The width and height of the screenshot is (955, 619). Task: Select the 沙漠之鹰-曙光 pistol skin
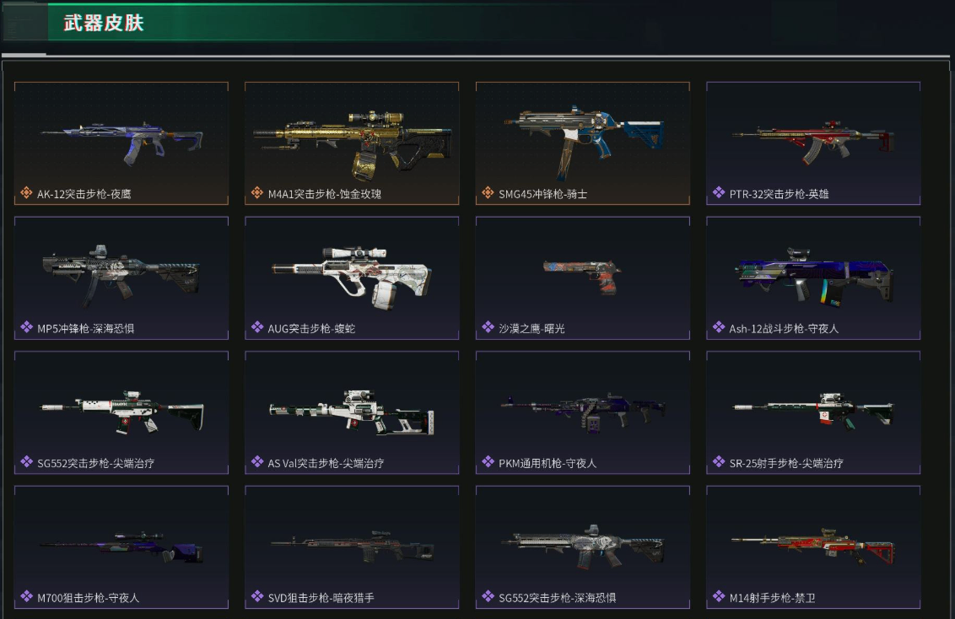[x=582, y=277]
